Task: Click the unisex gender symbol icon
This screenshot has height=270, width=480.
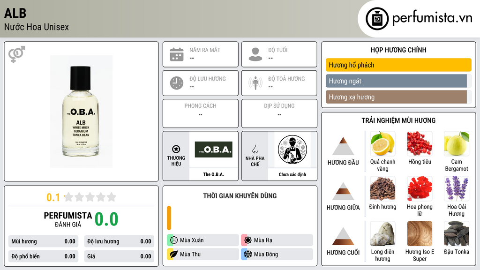Action: (16, 54)
